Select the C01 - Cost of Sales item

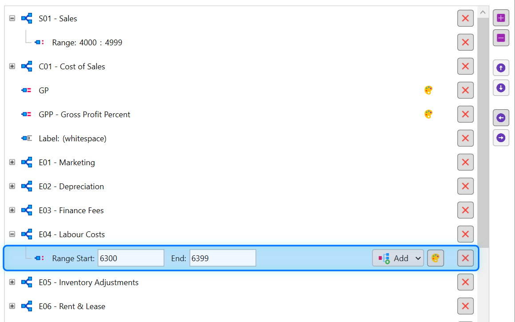click(72, 67)
